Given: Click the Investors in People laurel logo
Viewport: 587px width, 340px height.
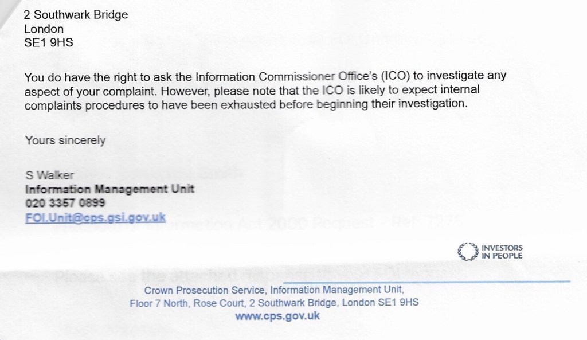Looking at the screenshot, I should click(466, 252).
